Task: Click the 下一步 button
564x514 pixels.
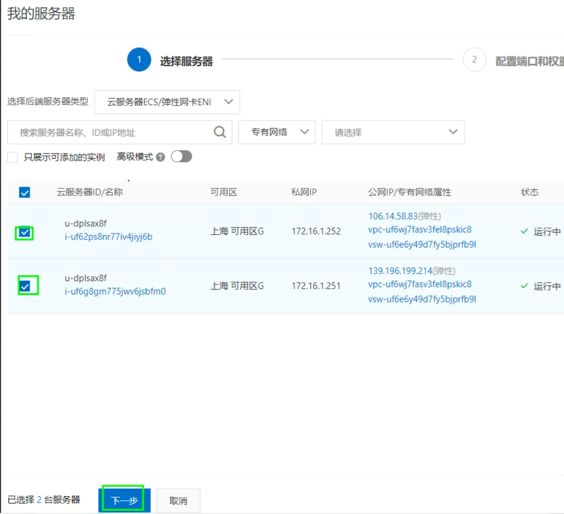Action: point(124,500)
